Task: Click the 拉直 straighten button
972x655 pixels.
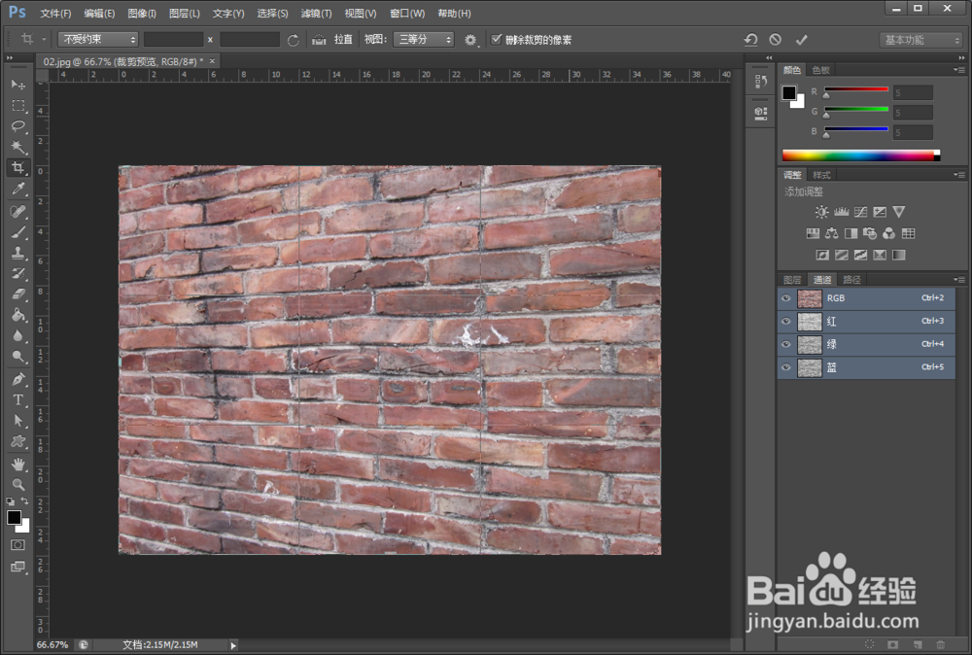Action: [x=343, y=40]
